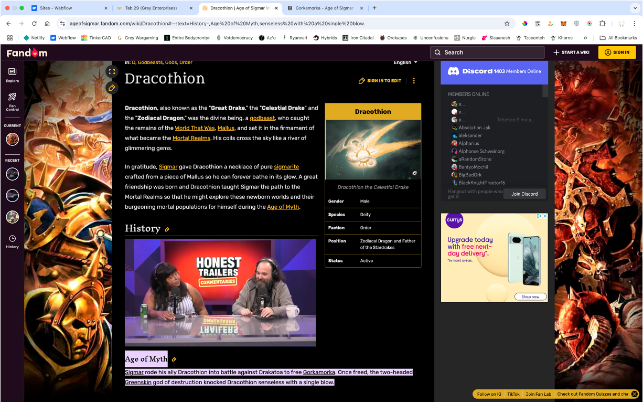This screenshot has height=402, width=643.
Task: Bookmark this page with the star icon
Action: 507,24
